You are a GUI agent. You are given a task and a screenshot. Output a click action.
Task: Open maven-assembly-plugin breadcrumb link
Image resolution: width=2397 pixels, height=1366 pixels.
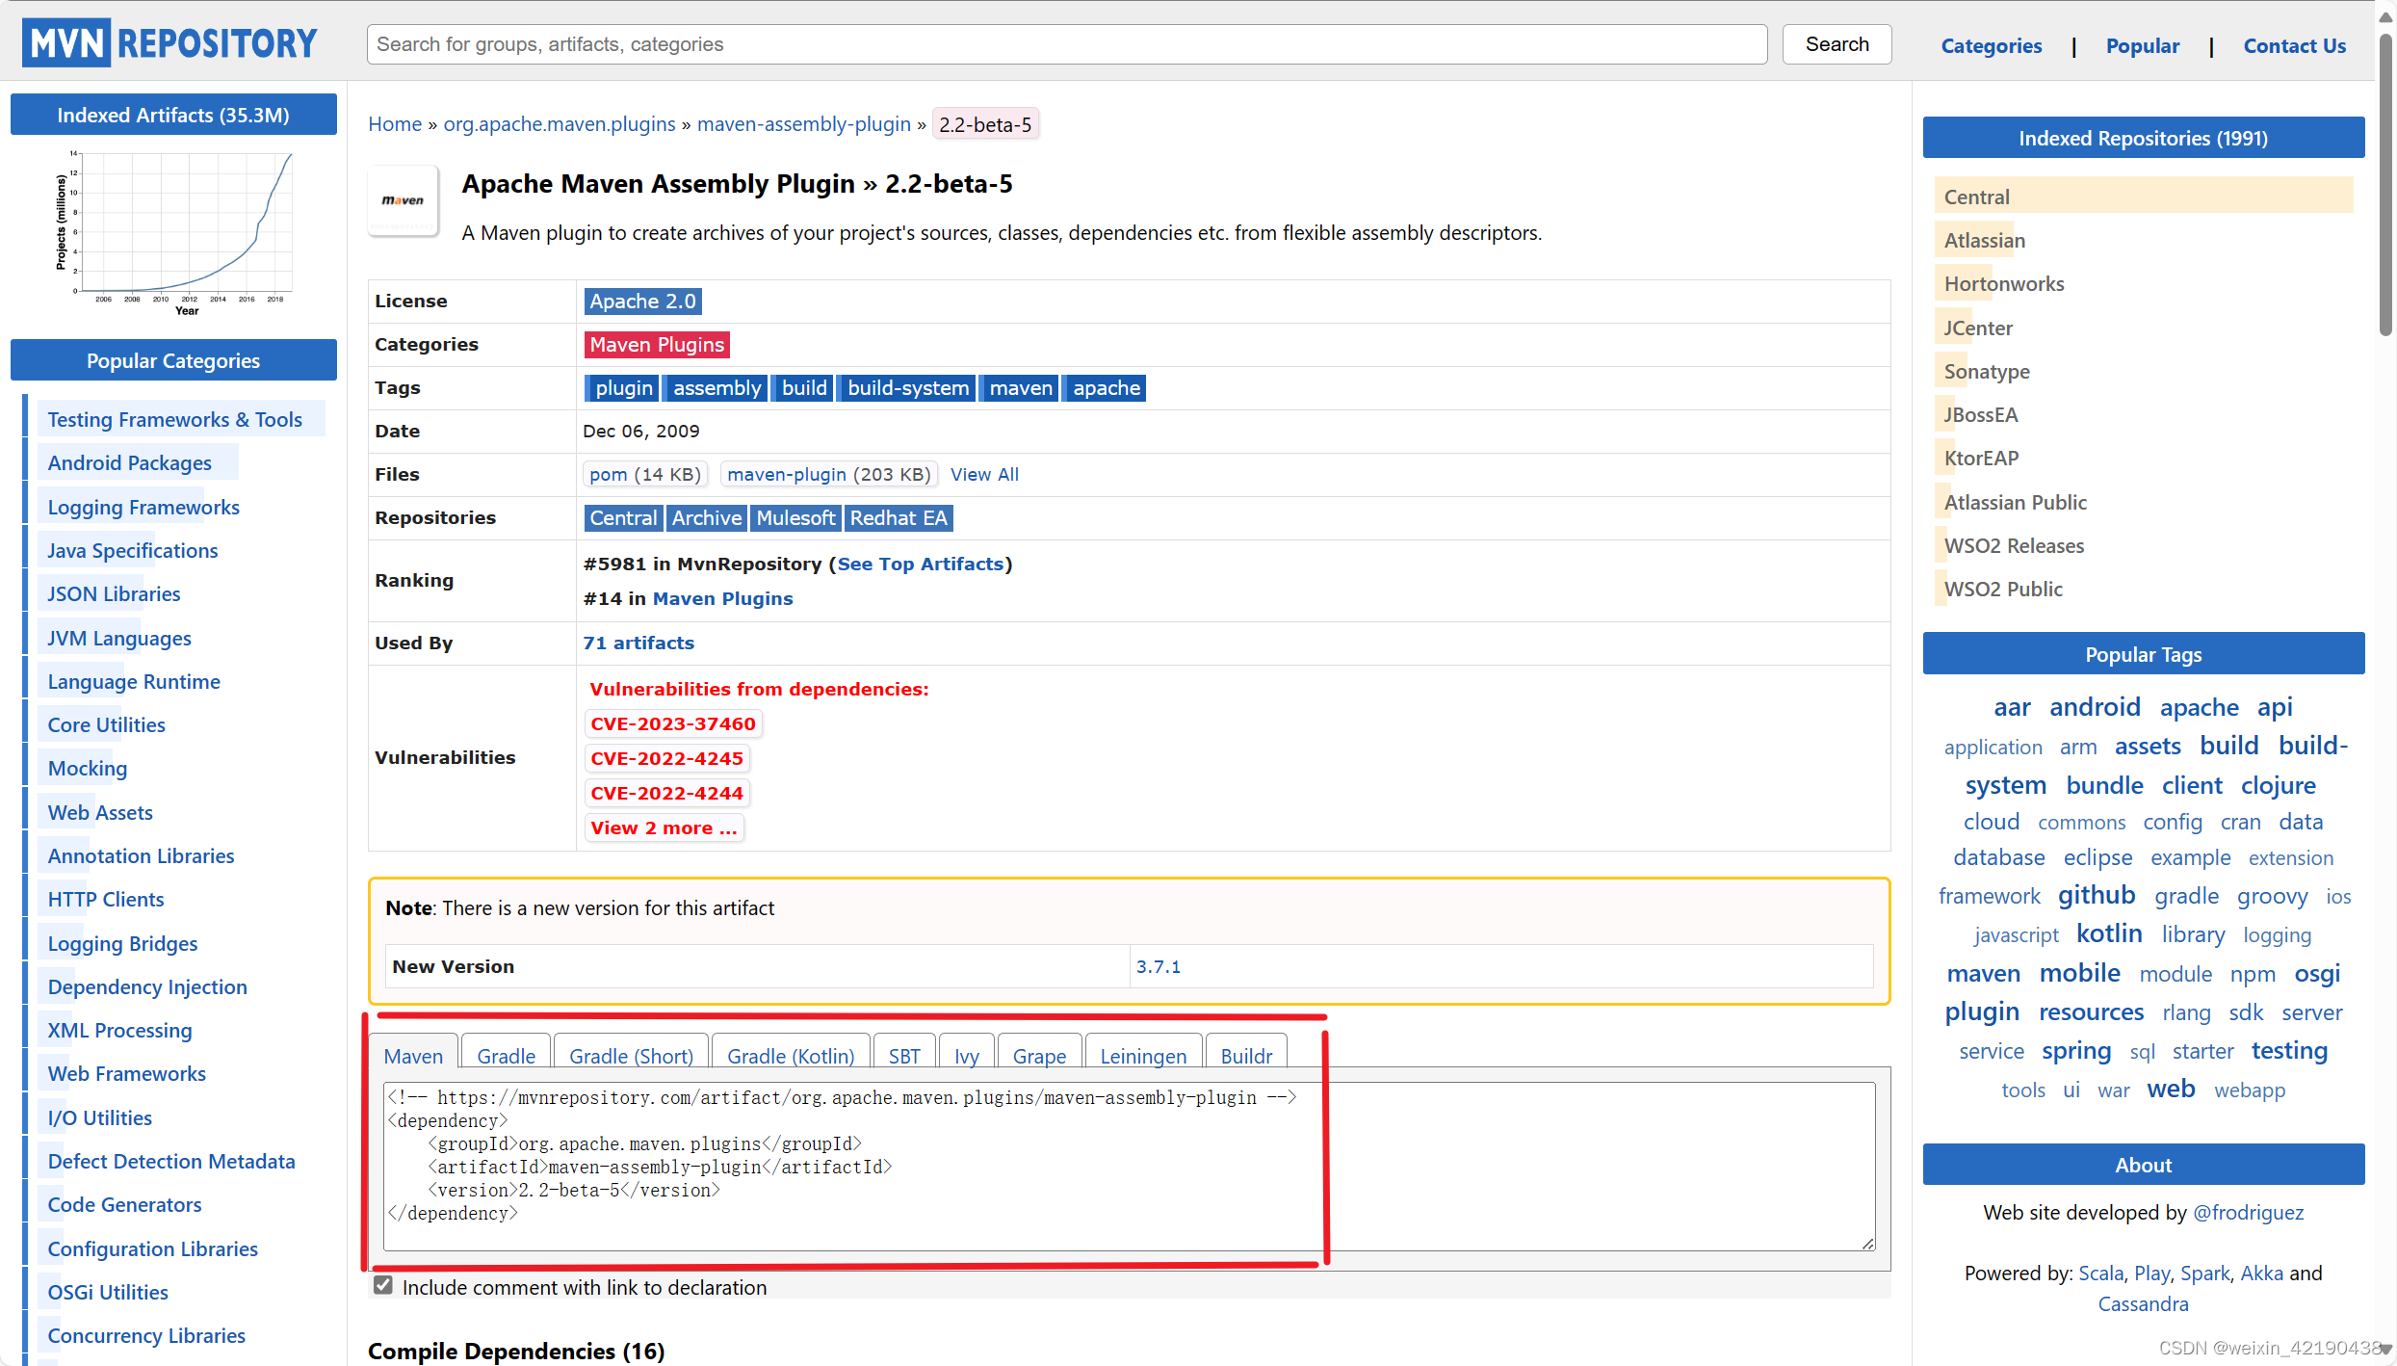click(803, 124)
